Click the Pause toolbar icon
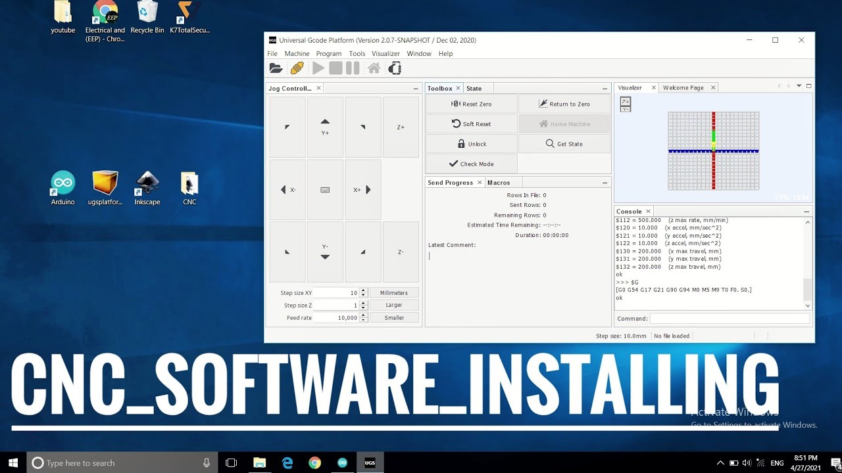The width and height of the screenshot is (842, 473). click(353, 68)
